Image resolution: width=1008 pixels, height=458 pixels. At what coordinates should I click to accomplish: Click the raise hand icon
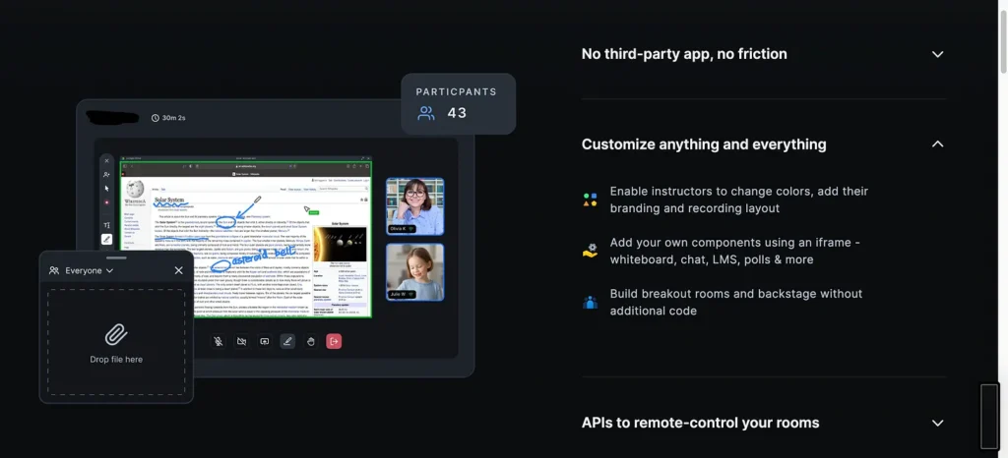tap(311, 341)
